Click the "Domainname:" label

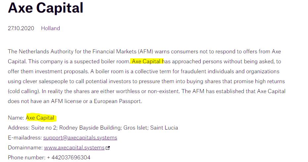(25, 147)
